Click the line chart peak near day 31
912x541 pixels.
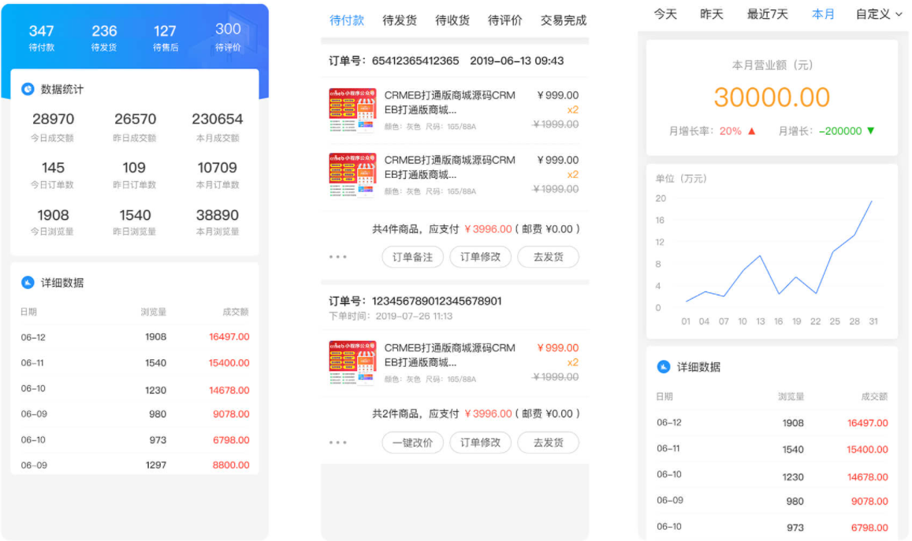[872, 201]
